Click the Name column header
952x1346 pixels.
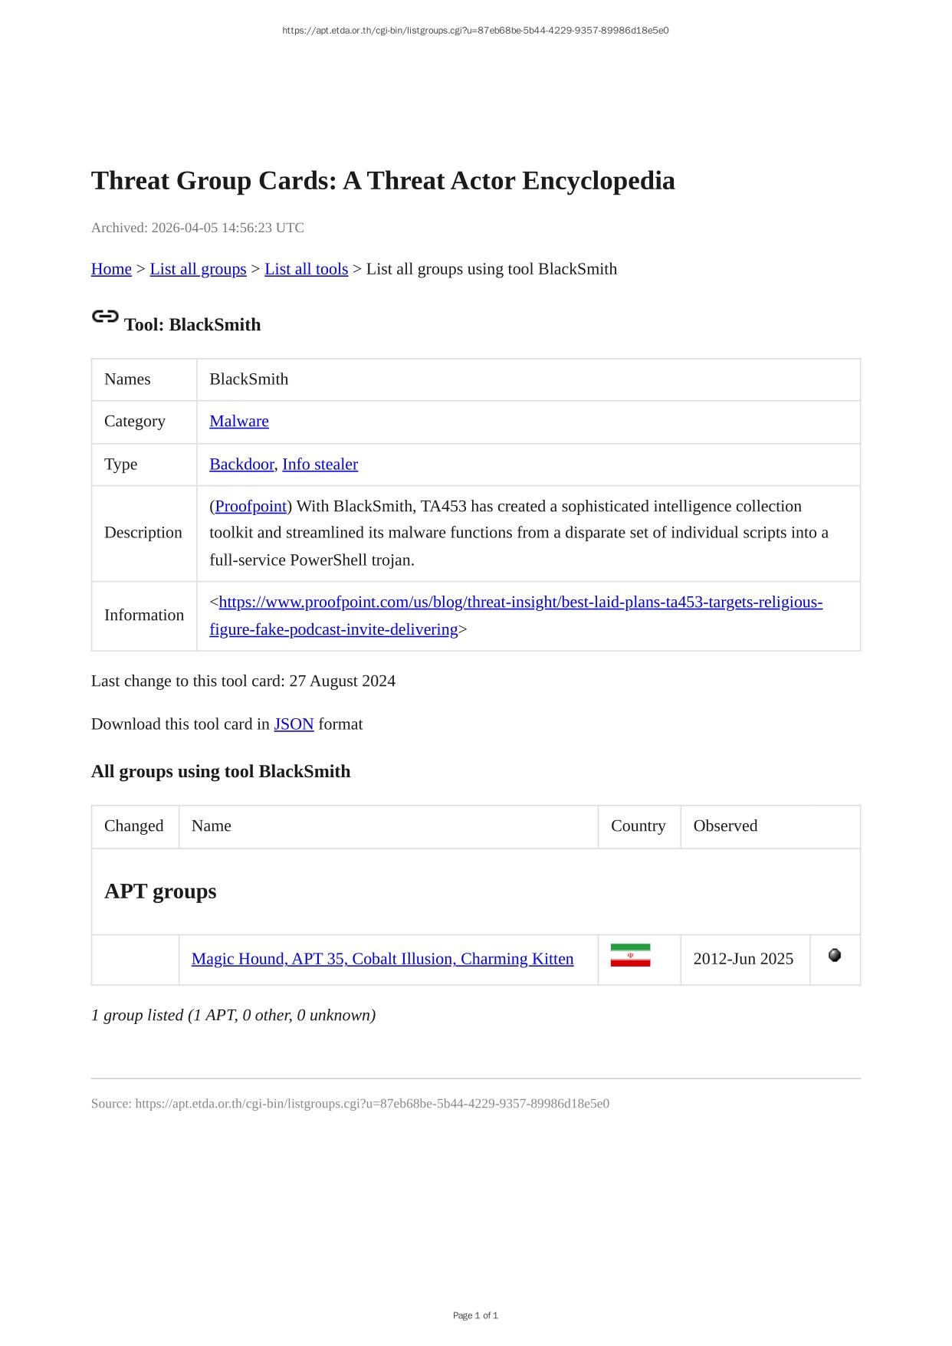tap(212, 826)
